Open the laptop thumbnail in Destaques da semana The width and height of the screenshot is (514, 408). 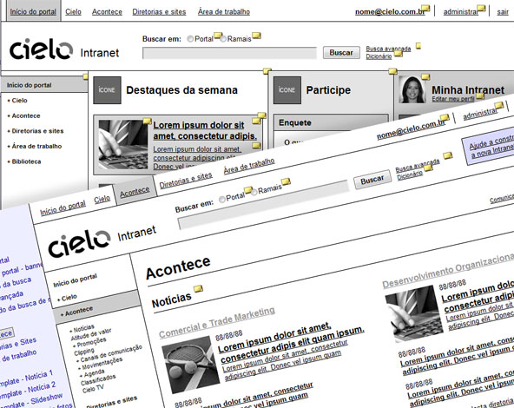[123, 144]
